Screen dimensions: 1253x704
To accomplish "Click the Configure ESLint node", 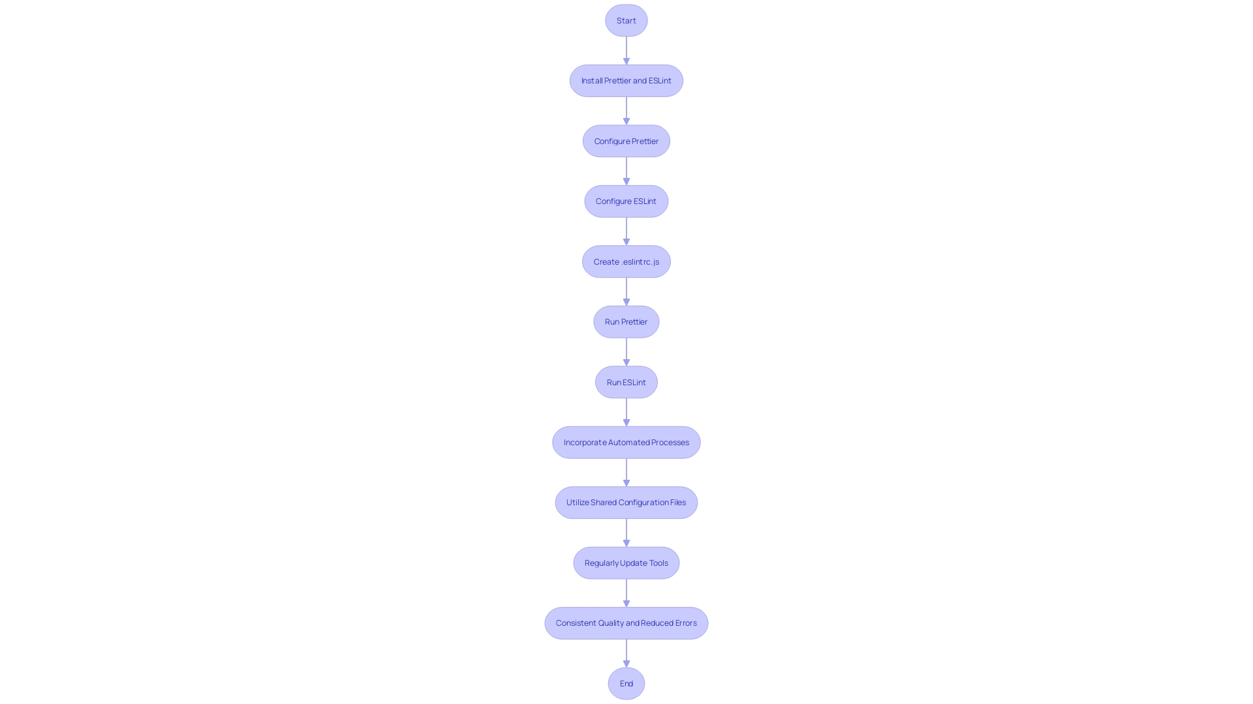I will click(626, 201).
